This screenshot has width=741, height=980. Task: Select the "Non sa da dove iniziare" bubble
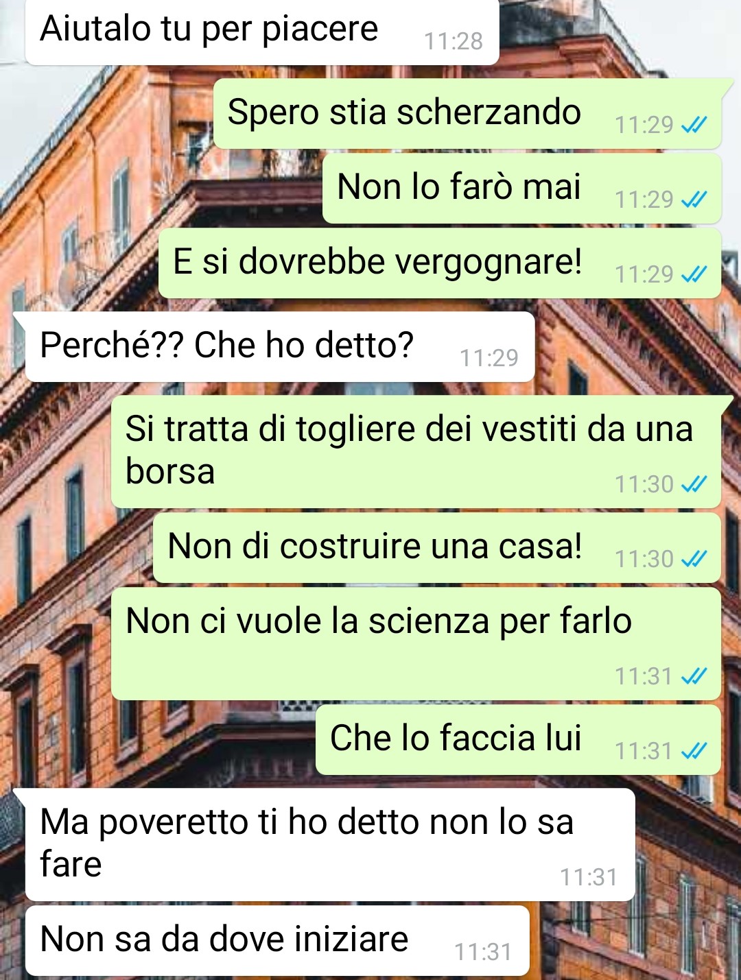(x=277, y=940)
